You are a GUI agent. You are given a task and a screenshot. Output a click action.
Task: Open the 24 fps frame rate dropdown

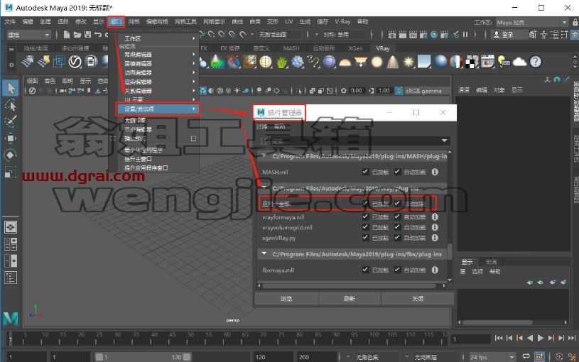pos(492,357)
